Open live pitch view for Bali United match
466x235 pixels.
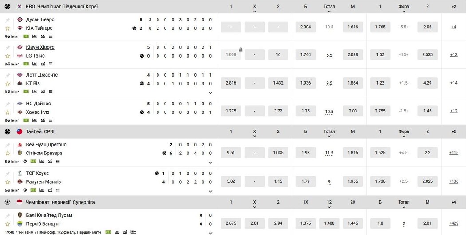pyautogui.click(x=108, y=232)
